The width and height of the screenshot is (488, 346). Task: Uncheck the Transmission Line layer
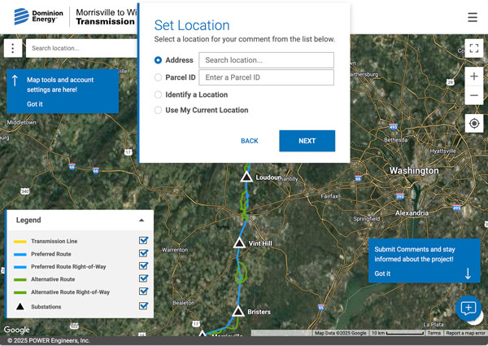144,241
